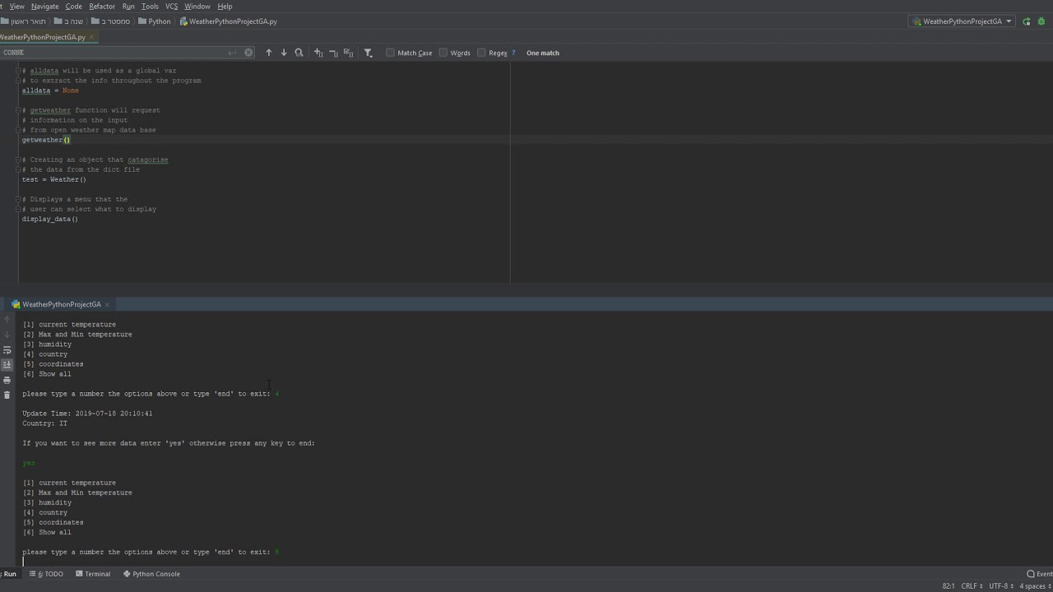1053x592 pixels.
Task: Open the WeatherPythonProjectGA run configuration dropdown
Action: pyautogui.click(x=962, y=21)
